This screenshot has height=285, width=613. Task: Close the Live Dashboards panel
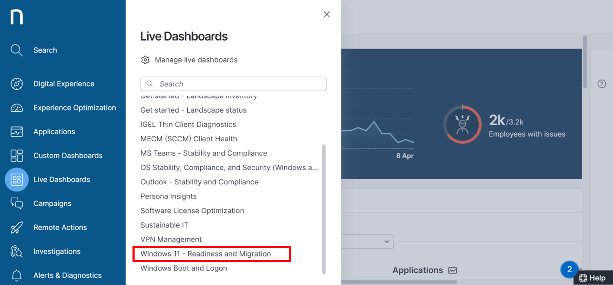pos(327,15)
